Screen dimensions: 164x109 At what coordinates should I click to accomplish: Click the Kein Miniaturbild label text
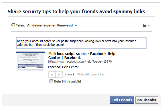pyautogui.click(x=68, y=81)
